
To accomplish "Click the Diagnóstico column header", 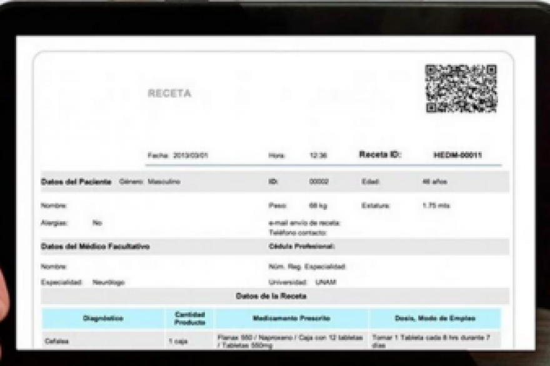I will tap(103, 319).
